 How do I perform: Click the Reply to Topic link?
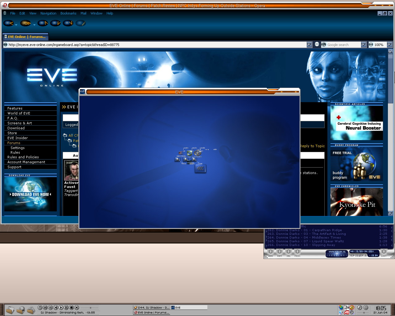[x=312, y=146]
